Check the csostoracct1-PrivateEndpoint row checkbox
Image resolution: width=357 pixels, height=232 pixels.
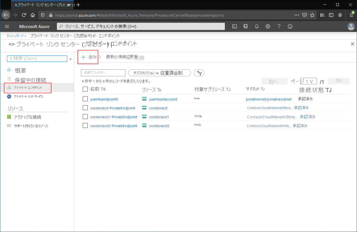tap(85, 117)
